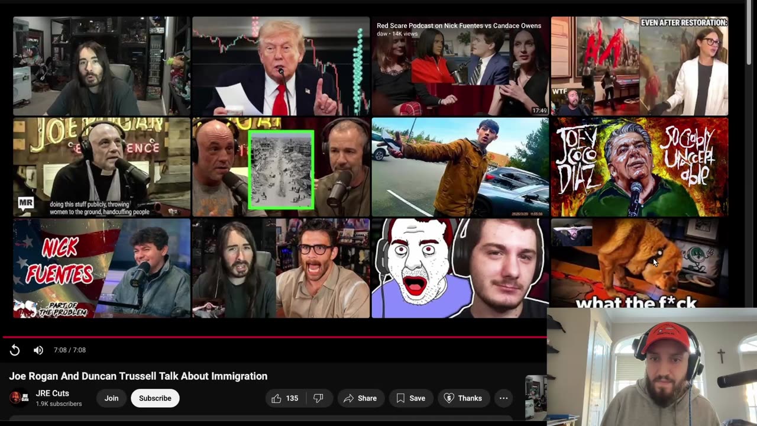
Task: Open Red Scare Podcast Fuentes vs Owens video
Action: pyautogui.click(x=460, y=66)
